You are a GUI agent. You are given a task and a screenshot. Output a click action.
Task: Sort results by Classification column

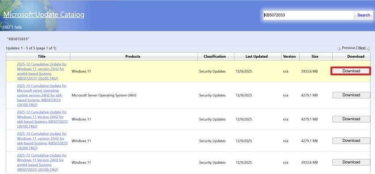214,56
